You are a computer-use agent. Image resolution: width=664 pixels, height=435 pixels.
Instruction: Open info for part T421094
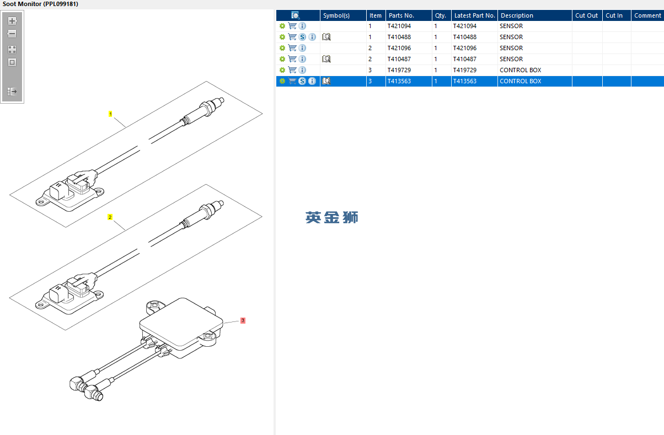point(302,26)
